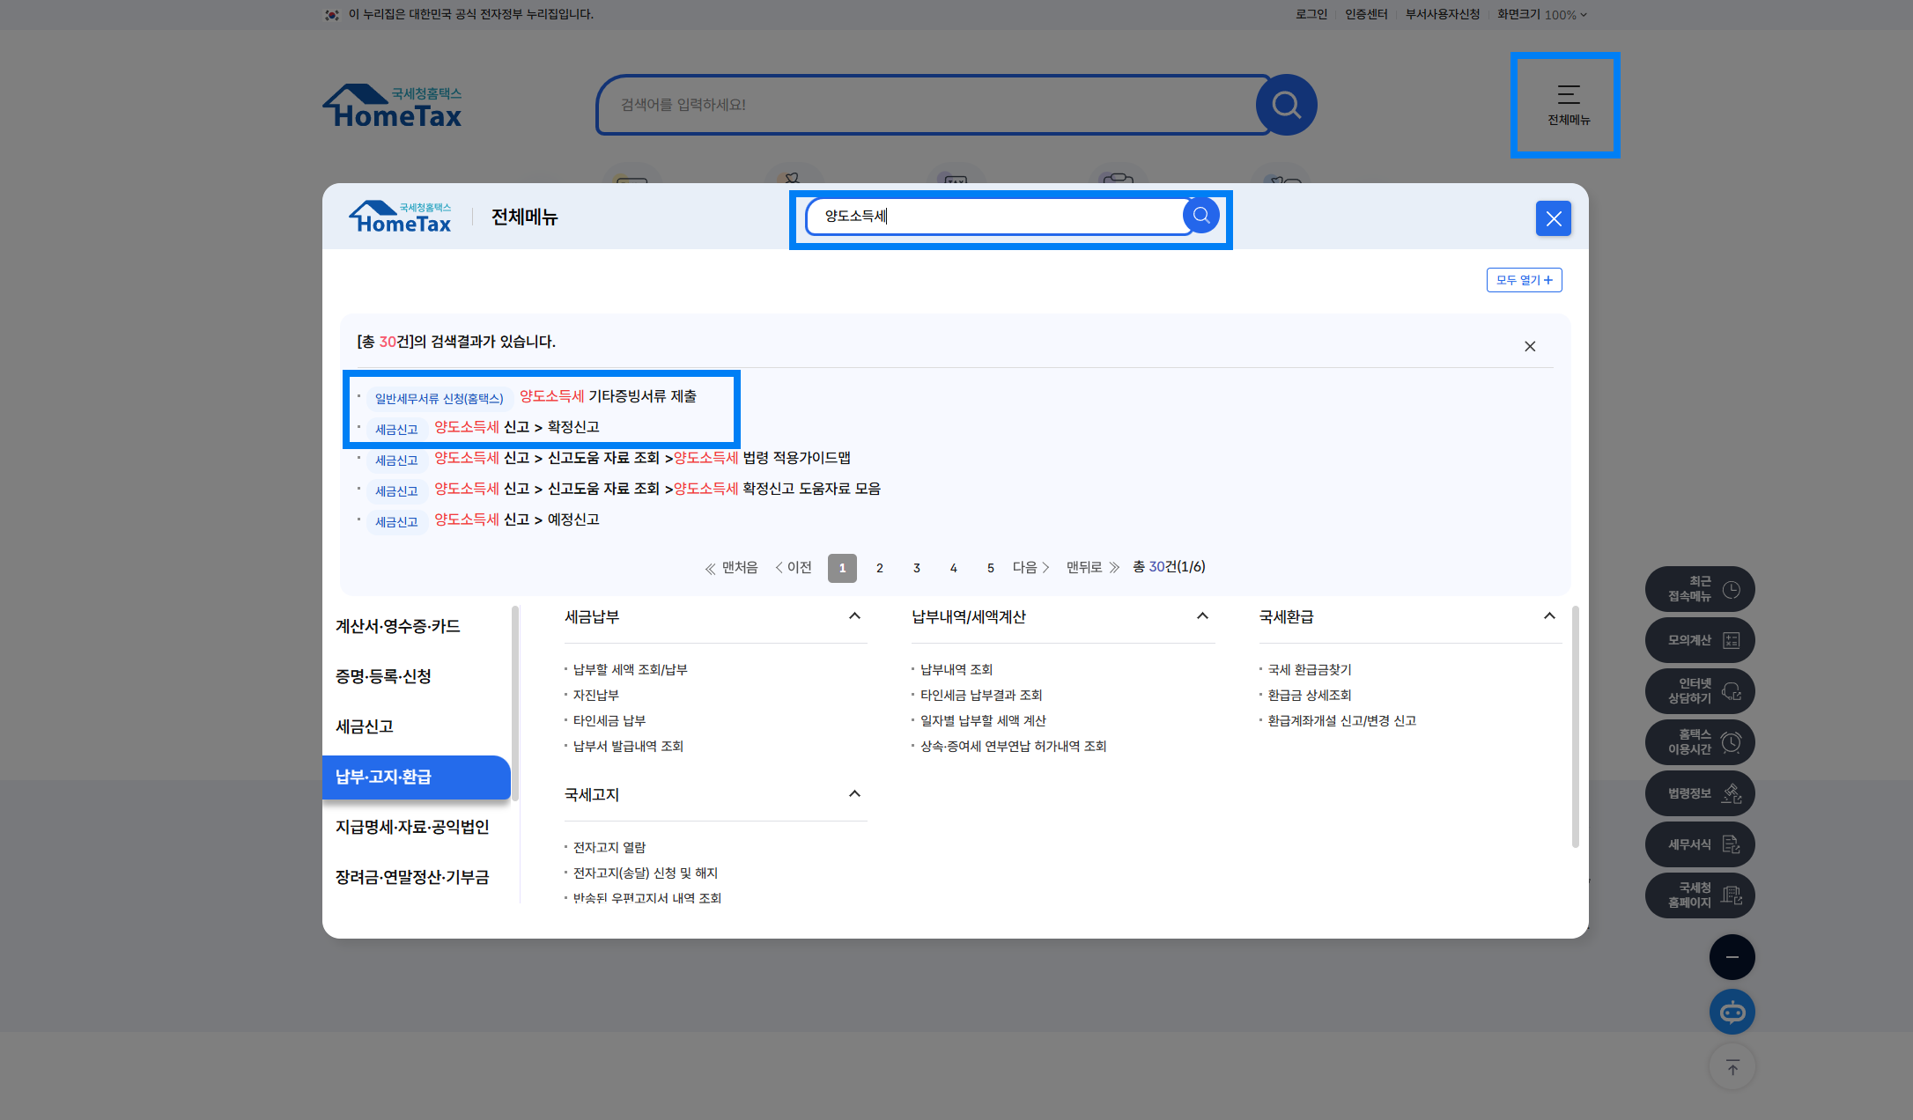Open 인터넷 상담하기 quick icon

pos(1700,691)
